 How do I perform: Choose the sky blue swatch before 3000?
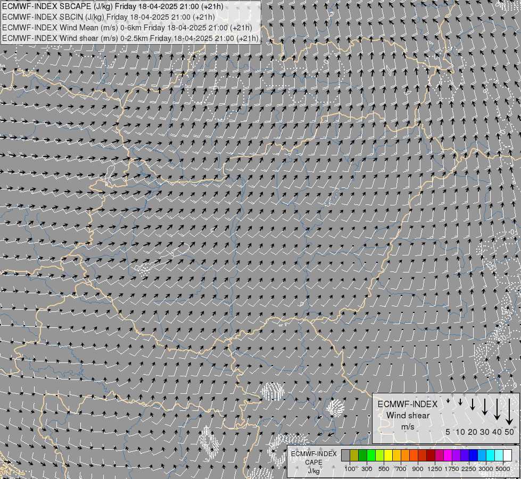point(482,456)
